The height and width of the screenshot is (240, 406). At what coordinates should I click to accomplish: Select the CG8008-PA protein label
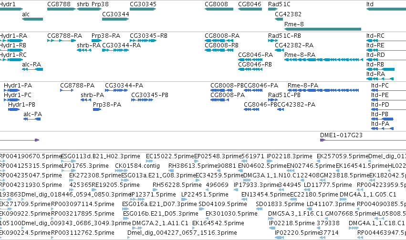pyautogui.click(x=228, y=95)
